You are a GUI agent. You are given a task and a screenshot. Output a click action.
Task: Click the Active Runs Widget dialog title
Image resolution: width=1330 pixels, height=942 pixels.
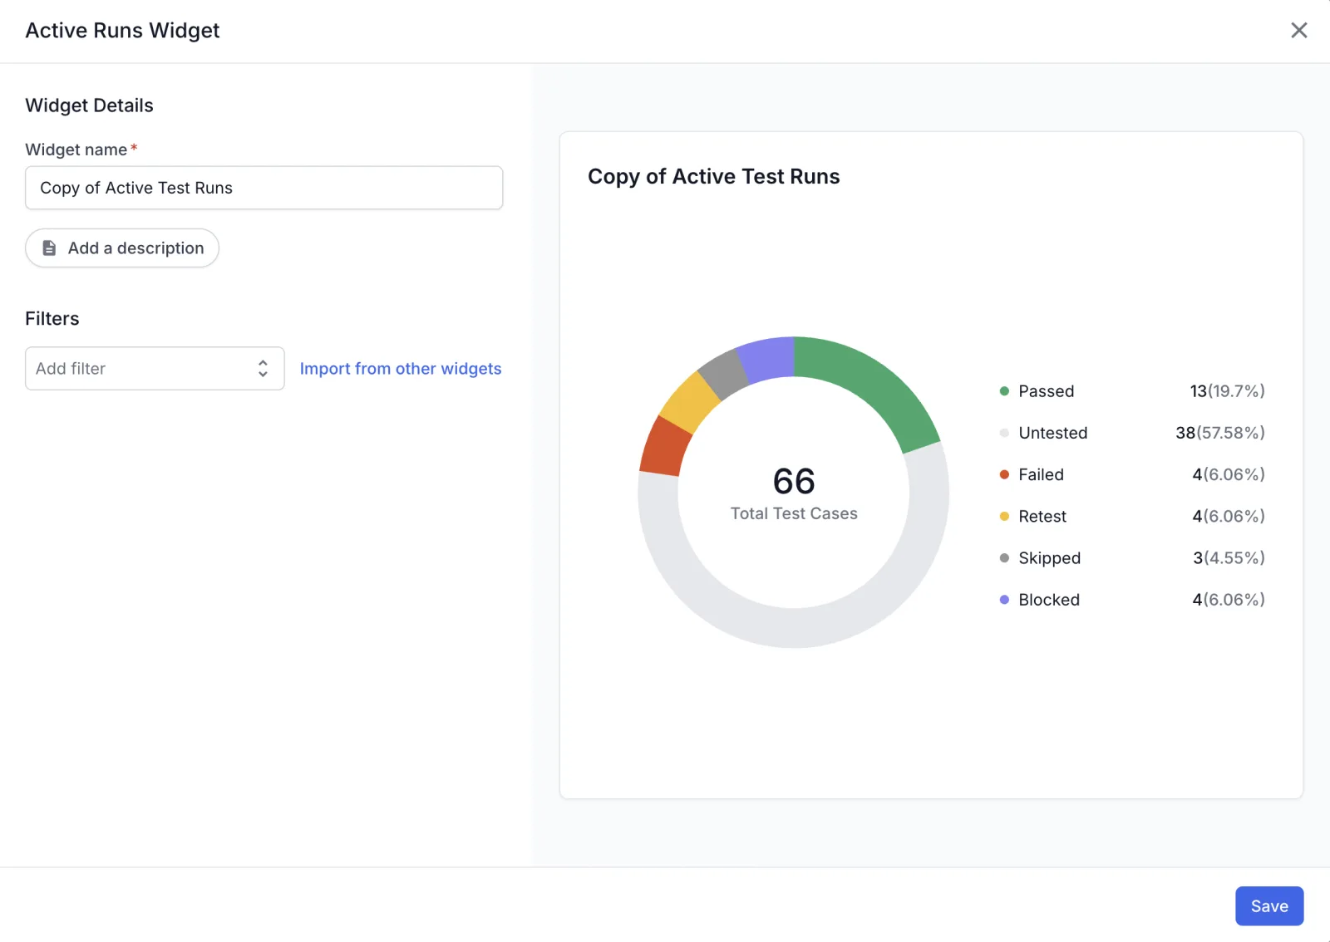pyautogui.click(x=123, y=31)
